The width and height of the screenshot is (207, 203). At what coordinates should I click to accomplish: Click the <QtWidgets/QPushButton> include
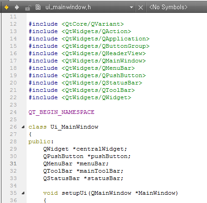point(104,75)
